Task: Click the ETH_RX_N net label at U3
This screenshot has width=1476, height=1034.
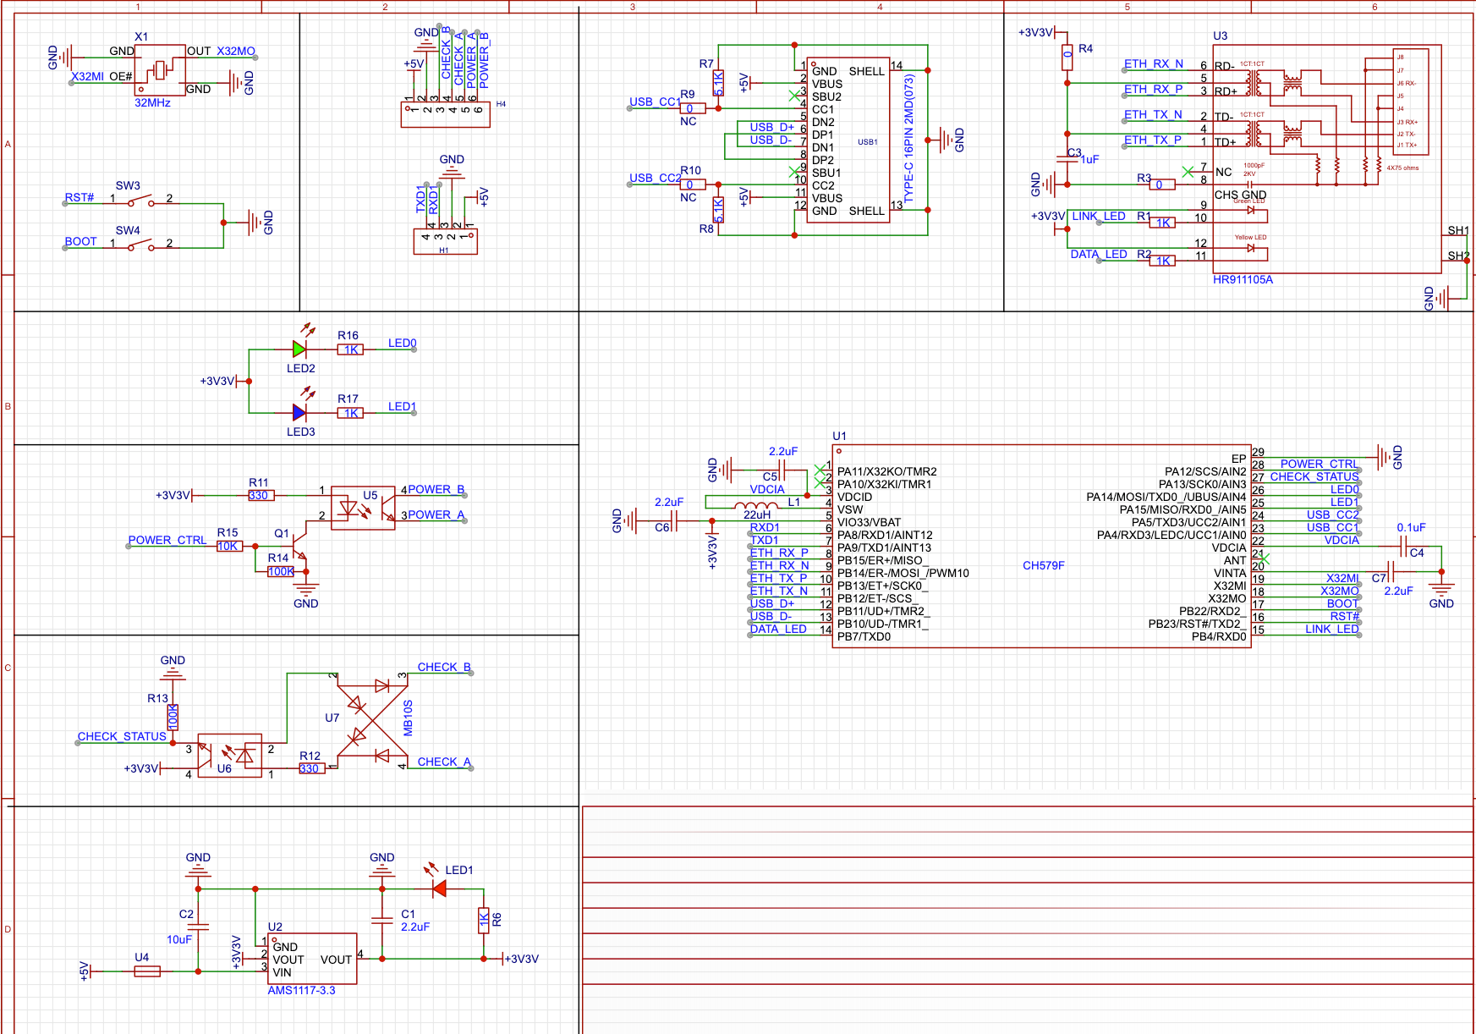Action: 1154,63
